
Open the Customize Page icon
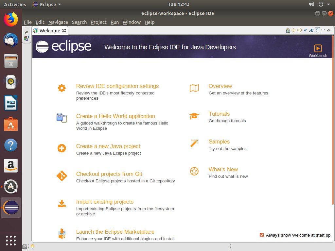pyautogui.click(x=317, y=30)
